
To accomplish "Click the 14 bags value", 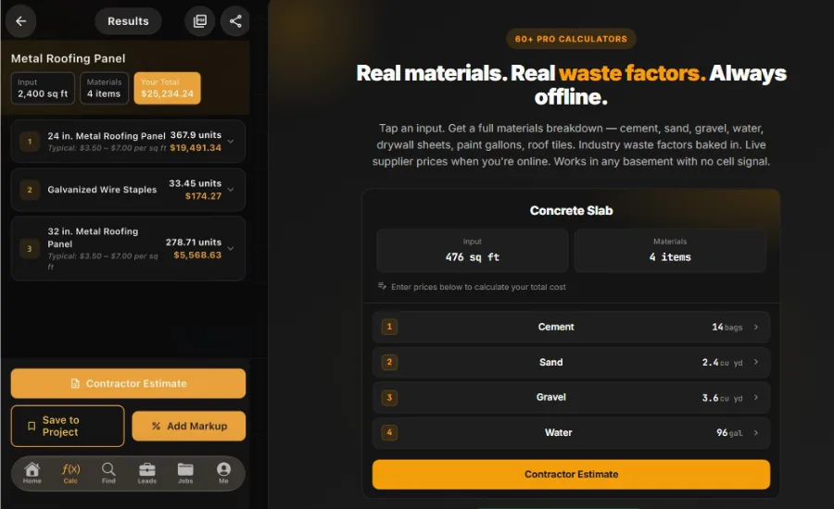I will tap(727, 328).
